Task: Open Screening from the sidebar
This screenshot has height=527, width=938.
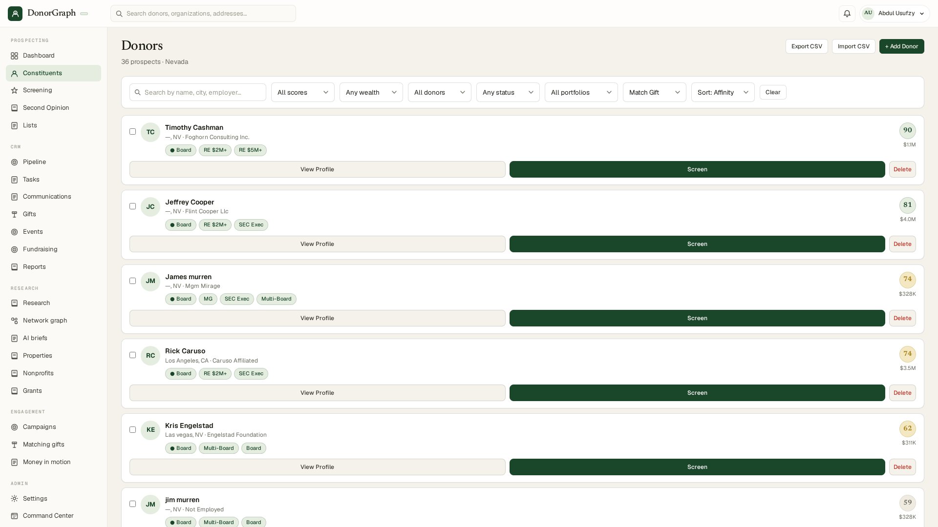Action: (x=53, y=90)
